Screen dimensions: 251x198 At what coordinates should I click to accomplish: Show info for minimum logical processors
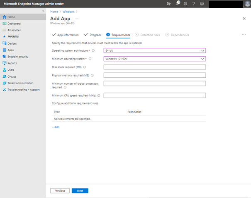point(65,87)
